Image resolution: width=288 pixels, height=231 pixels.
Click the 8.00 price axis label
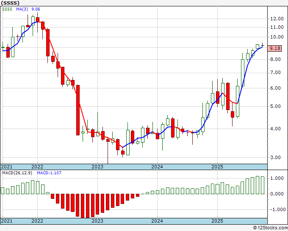click(x=275, y=60)
